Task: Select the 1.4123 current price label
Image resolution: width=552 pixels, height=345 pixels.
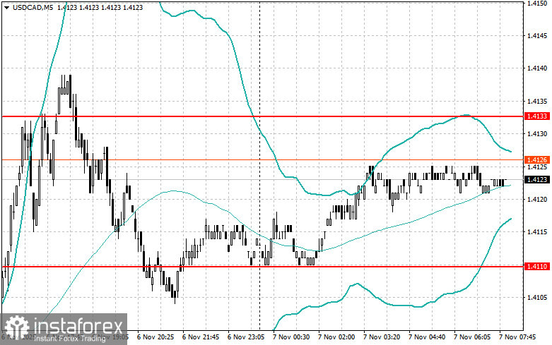Action: coord(537,179)
